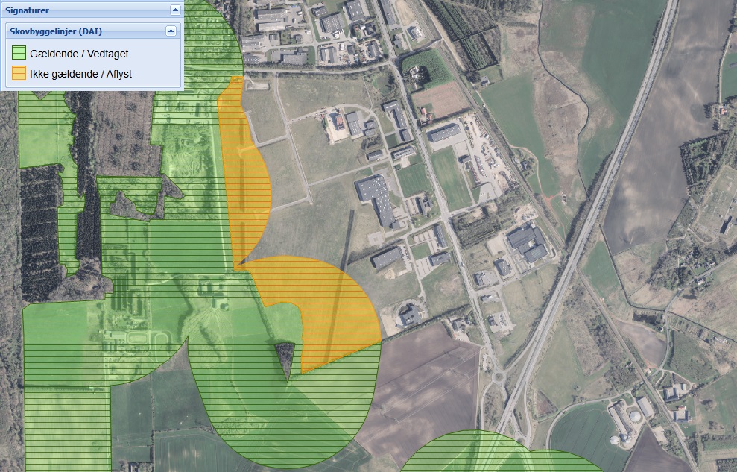Click the roundabout on the map

pyautogui.click(x=499, y=377)
